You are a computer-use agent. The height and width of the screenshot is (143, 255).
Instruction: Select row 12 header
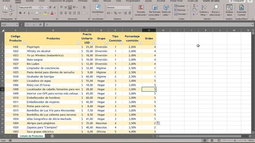pyautogui.click(x=2, y=89)
